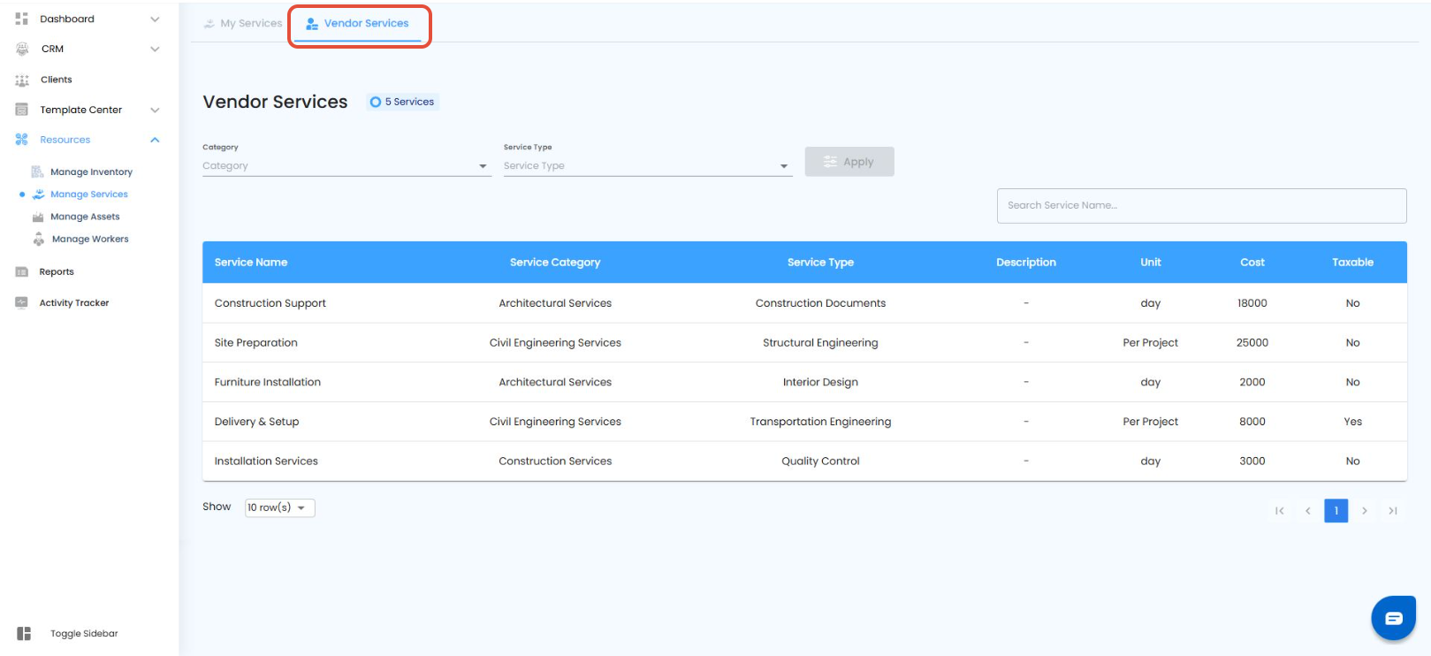
Task: Click the Construction Documents service type cell
Action: point(820,303)
